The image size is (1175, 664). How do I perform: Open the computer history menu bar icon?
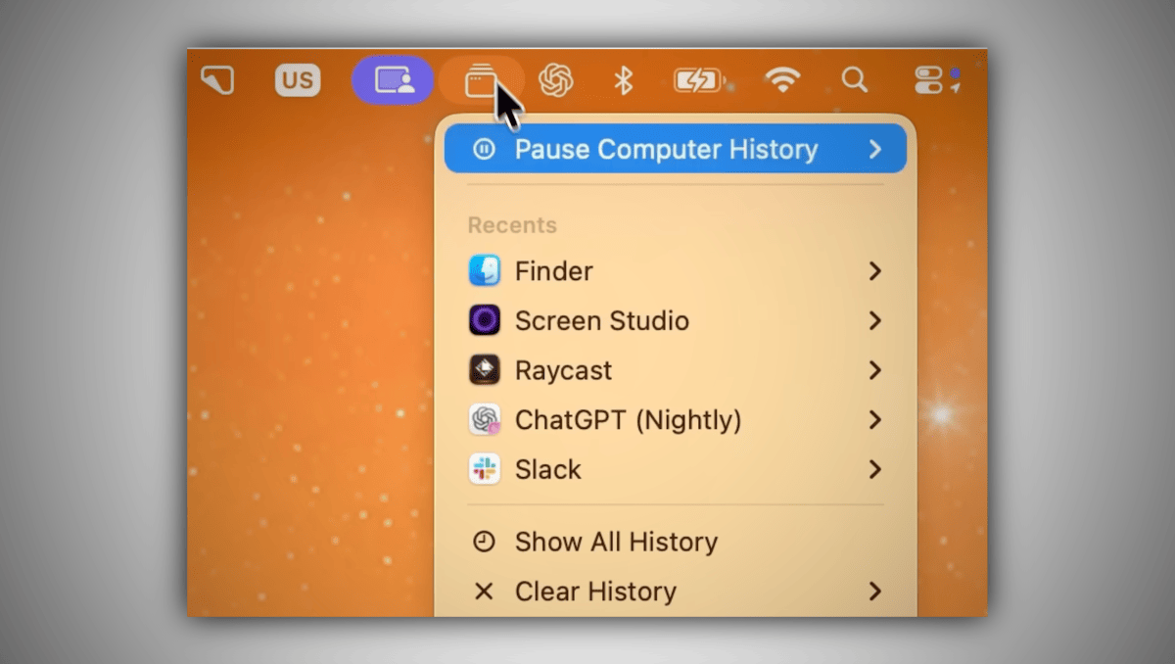click(x=481, y=80)
